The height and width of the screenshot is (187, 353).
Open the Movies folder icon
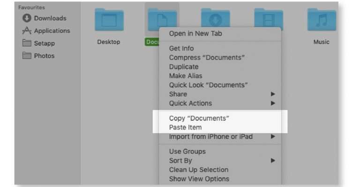click(x=269, y=20)
